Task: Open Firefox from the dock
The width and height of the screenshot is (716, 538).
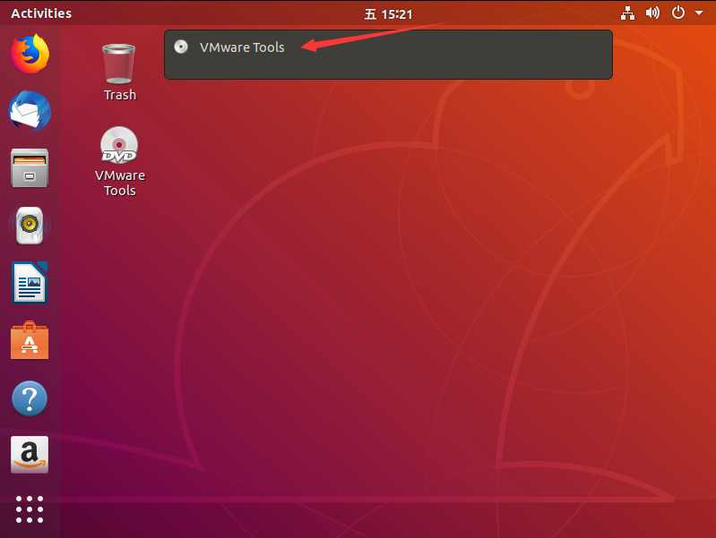Action: pyautogui.click(x=30, y=54)
